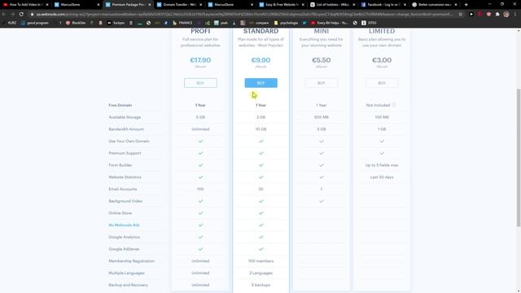The width and height of the screenshot is (521, 293).
Task: Click the €17.90 price
Action: (x=200, y=60)
